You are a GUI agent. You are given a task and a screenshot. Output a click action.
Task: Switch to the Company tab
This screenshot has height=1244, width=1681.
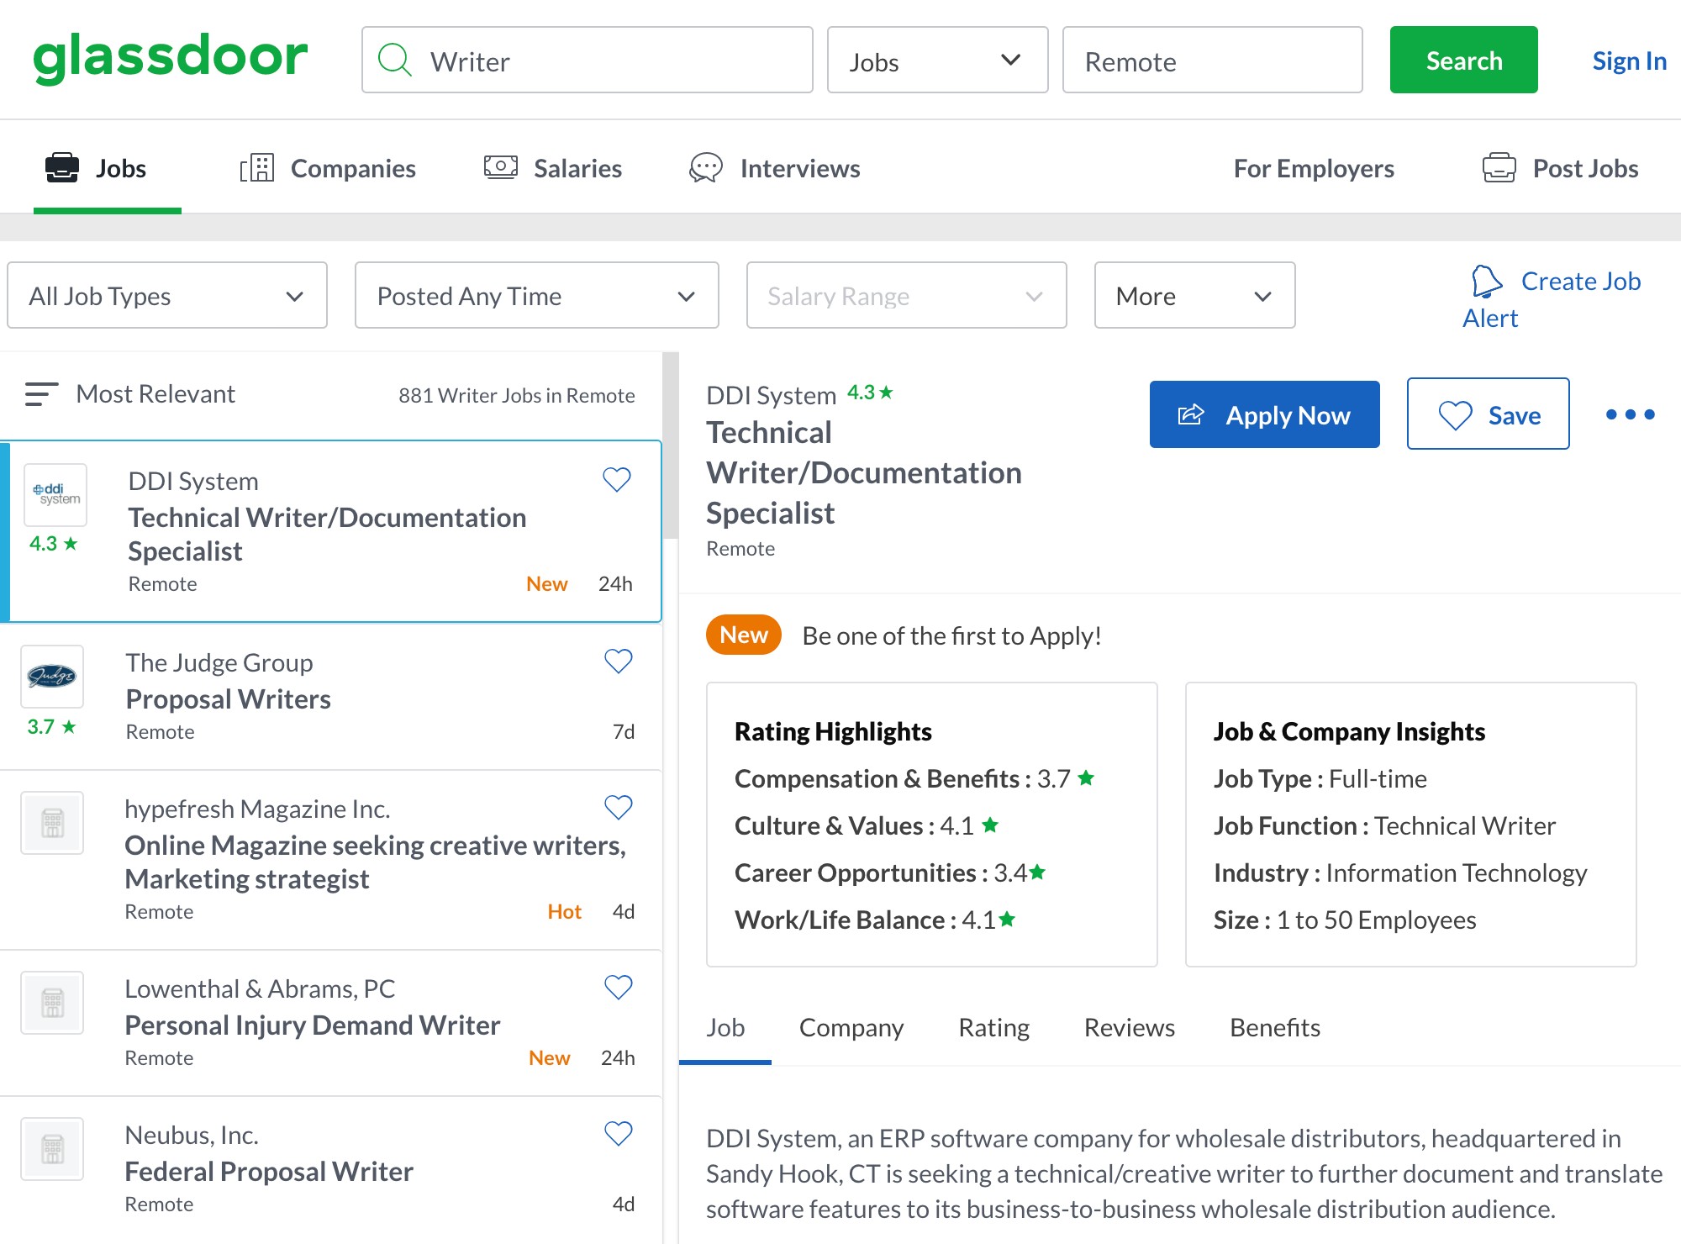(x=851, y=1027)
